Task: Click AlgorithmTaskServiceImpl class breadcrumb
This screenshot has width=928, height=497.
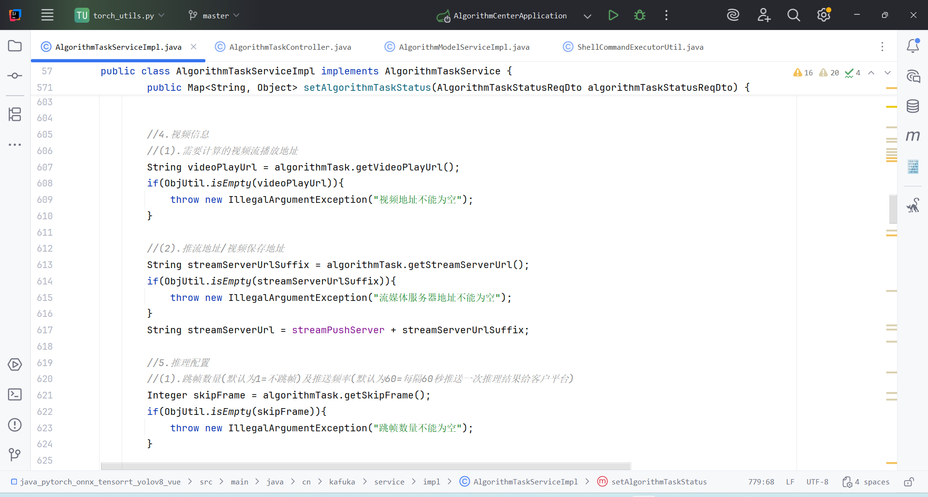Action: pos(519,482)
